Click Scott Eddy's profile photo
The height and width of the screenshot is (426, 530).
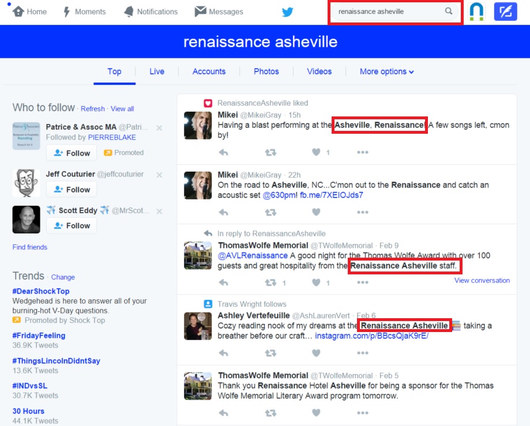click(26, 220)
